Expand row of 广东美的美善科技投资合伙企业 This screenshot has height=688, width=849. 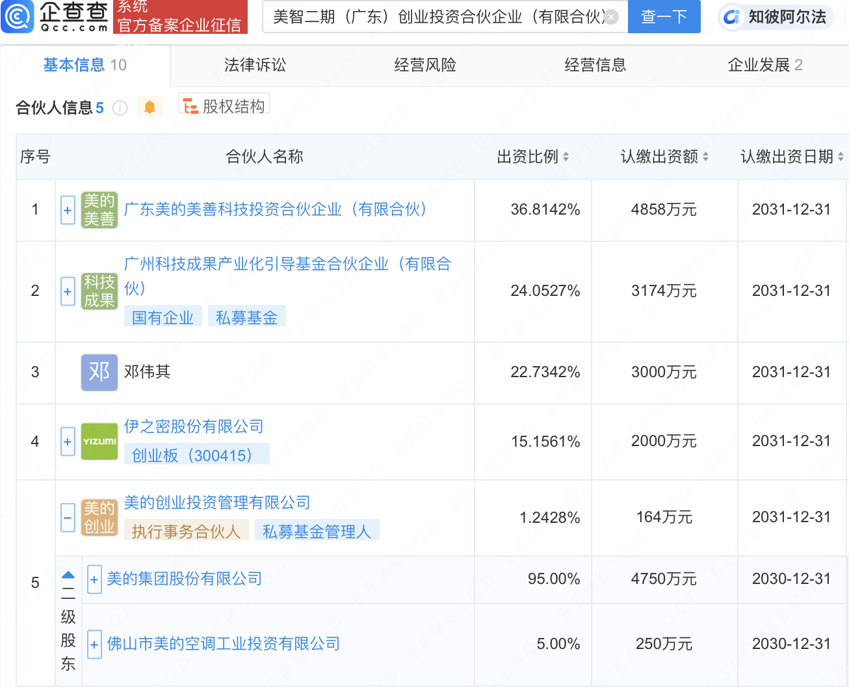point(68,210)
